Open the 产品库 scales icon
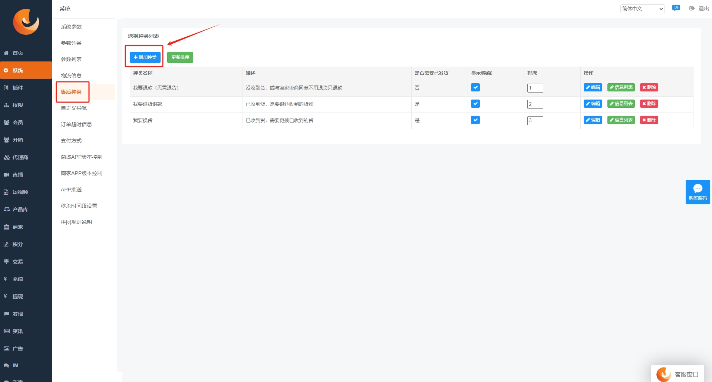712x382 pixels. click(6, 210)
